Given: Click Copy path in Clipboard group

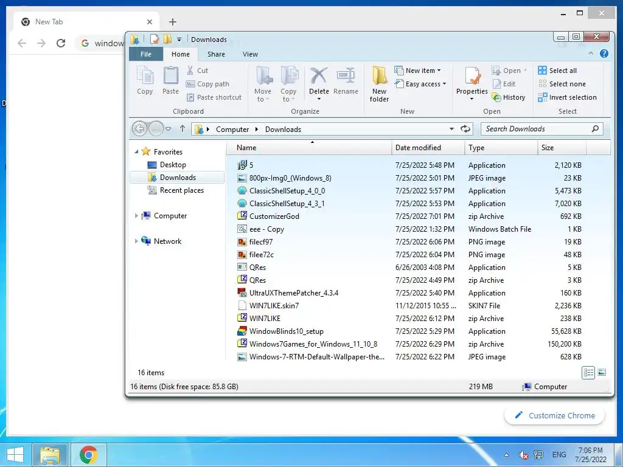Looking at the screenshot, I should 208,84.
